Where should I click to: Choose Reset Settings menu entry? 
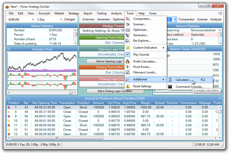coord(146,86)
